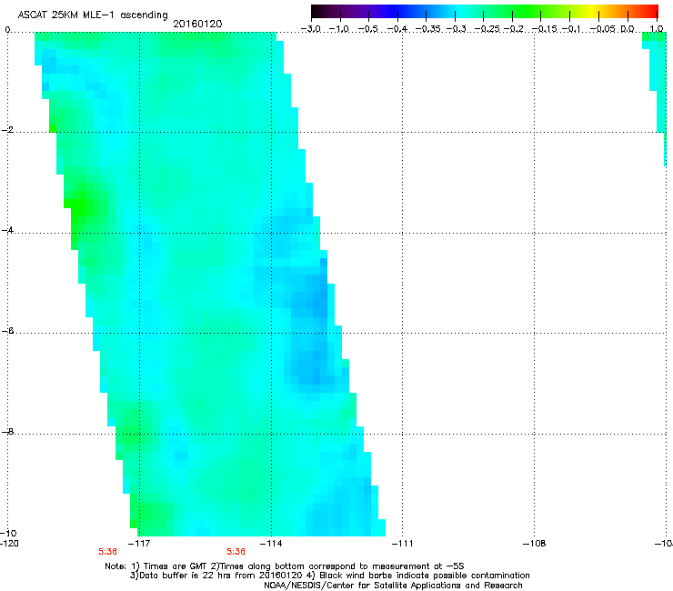Click the colorbar label -0.2

tap(514, 29)
